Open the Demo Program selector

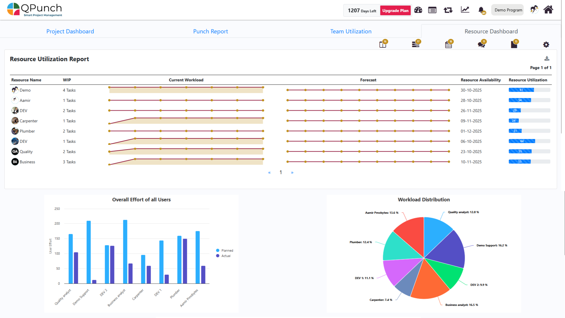click(508, 10)
